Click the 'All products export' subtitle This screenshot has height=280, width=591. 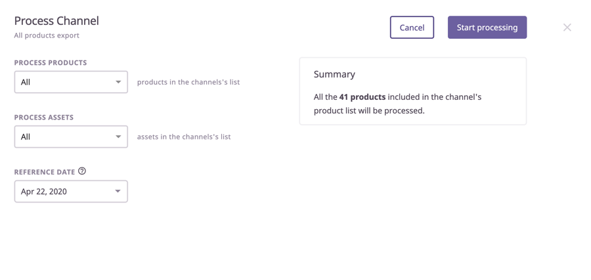pos(47,35)
